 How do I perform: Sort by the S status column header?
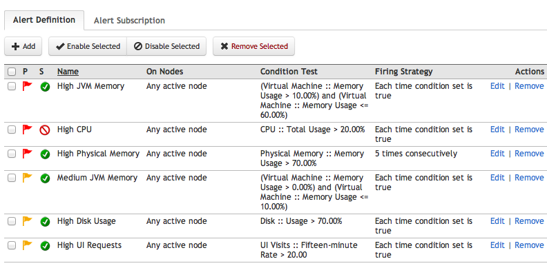coord(41,72)
